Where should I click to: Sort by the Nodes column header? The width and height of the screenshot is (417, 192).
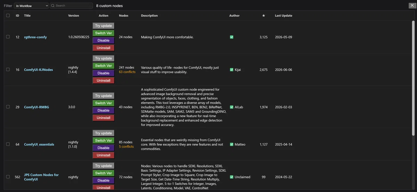tap(123, 16)
